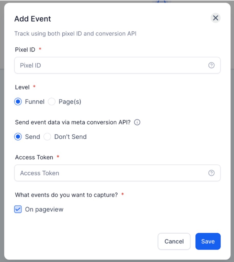Click the 'Send event data via meta' label
Viewport: 234px width, 262px height.
click(x=73, y=122)
